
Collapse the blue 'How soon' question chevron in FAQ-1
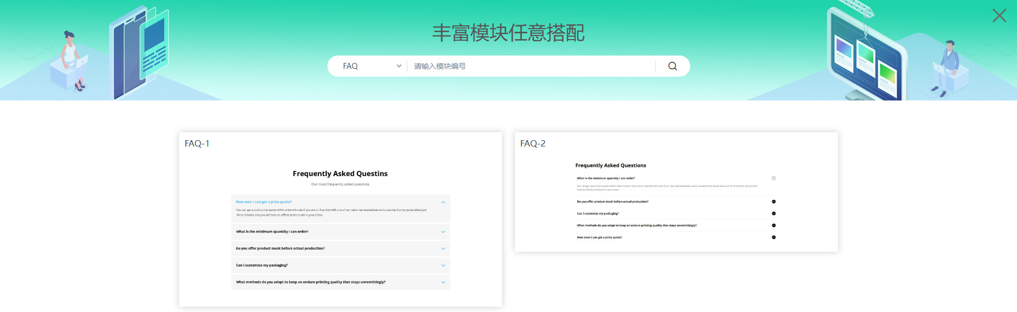point(443,202)
